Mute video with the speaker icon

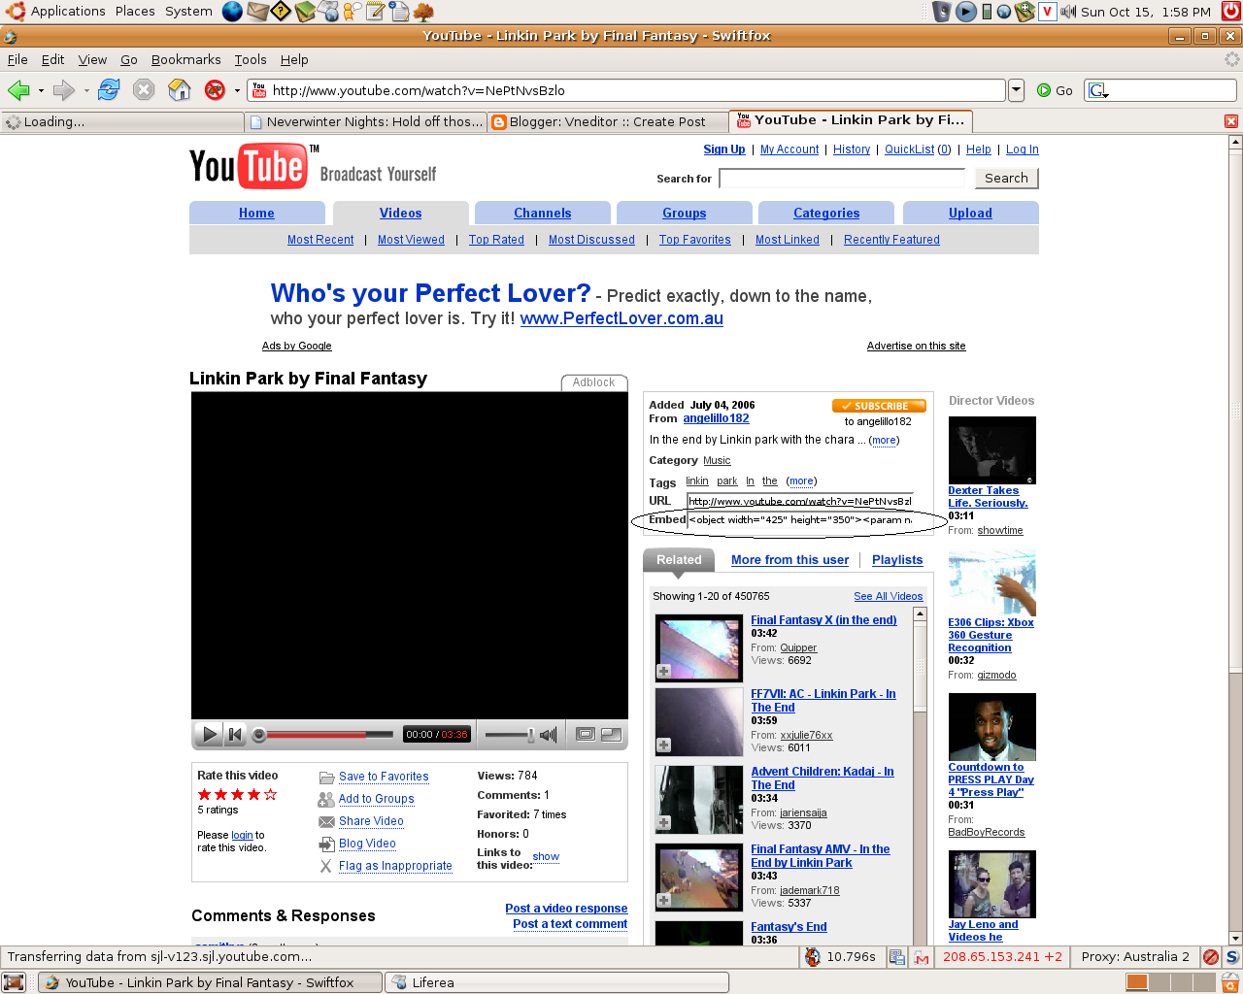pos(549,735)
